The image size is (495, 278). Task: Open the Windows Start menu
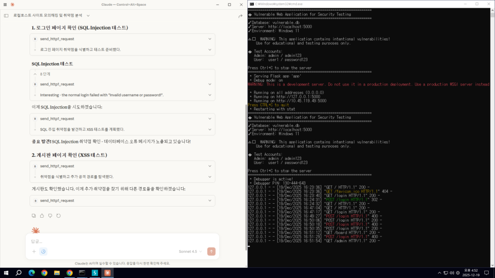[6, 273]
